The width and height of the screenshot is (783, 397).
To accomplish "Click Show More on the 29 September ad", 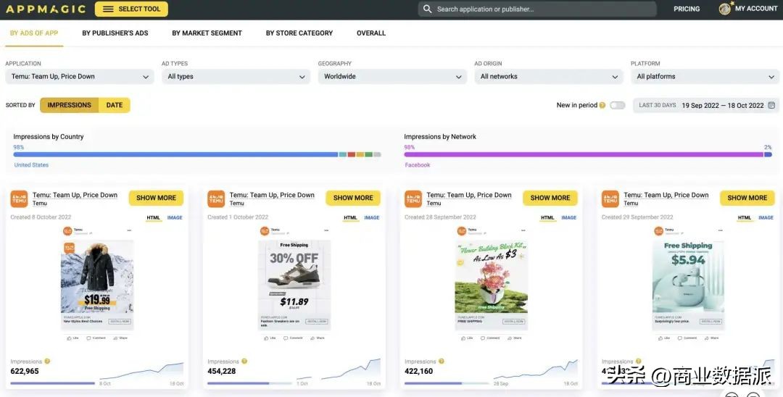I will [x=747, y=198].
